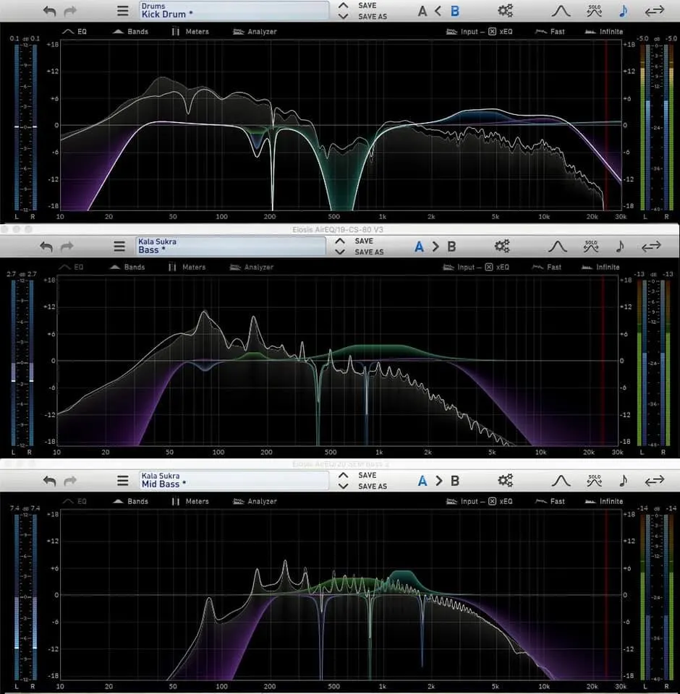Switch to state B in Kick Drum window
Viewport: 680px width, 694px height.
pyautogui.click(x=455, y=11)
